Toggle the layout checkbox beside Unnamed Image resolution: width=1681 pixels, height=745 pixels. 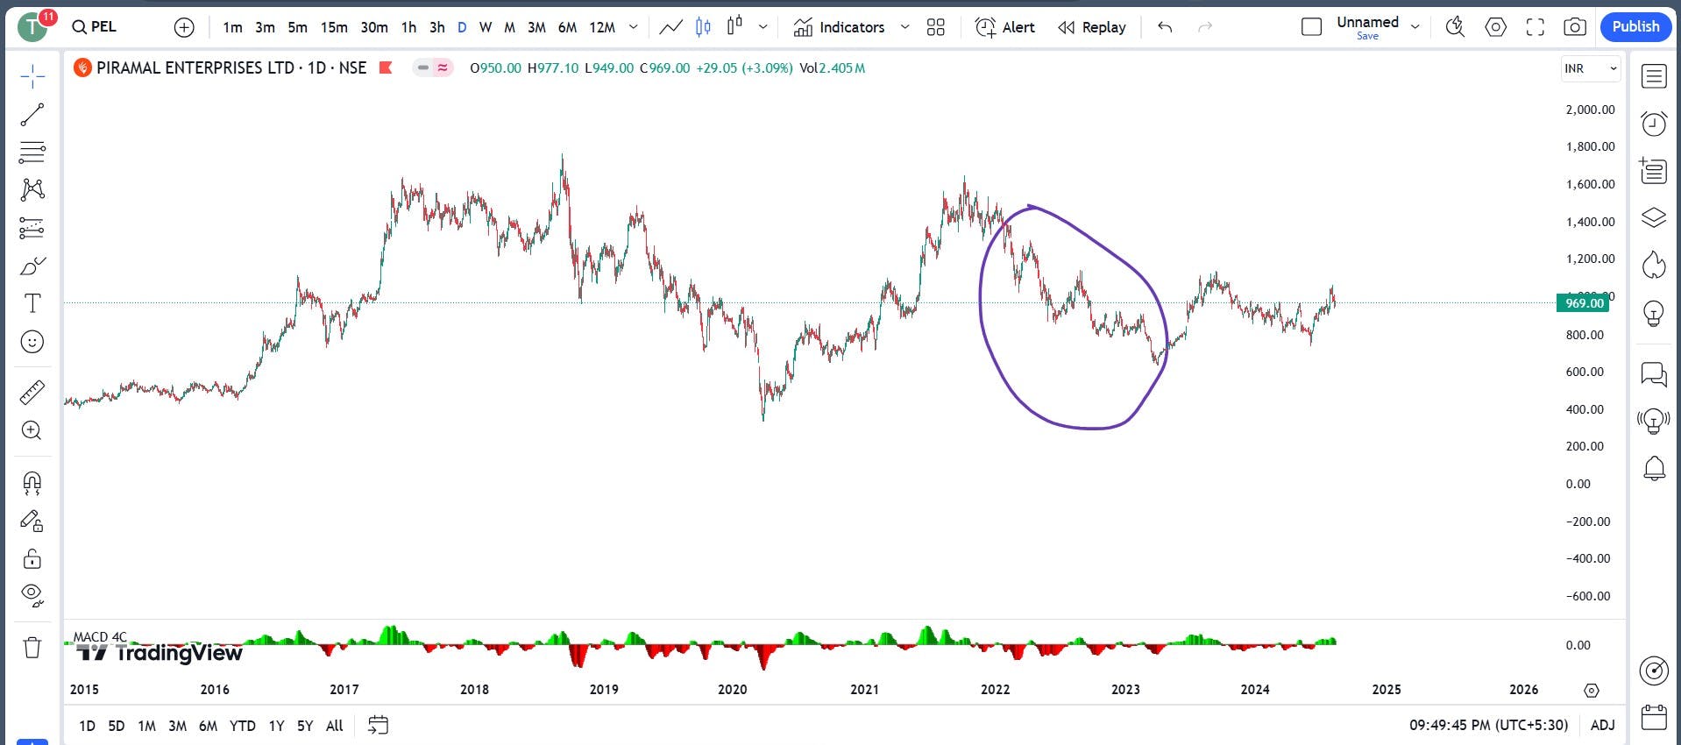point(1312,27)
